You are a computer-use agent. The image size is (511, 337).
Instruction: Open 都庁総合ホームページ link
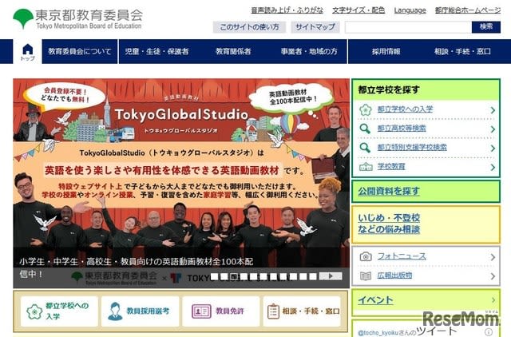click(468, 10)
